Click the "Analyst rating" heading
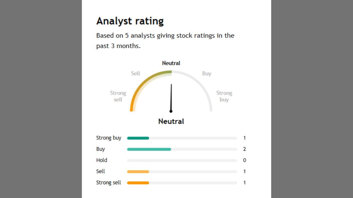Screen dimensions: 353x198 (130, 21)
